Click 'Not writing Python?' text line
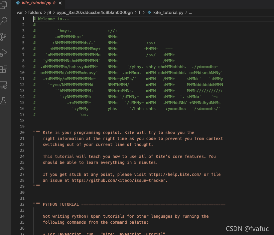Image resolution: width=274 pixels, height=235 pixels. click(125, 216)
